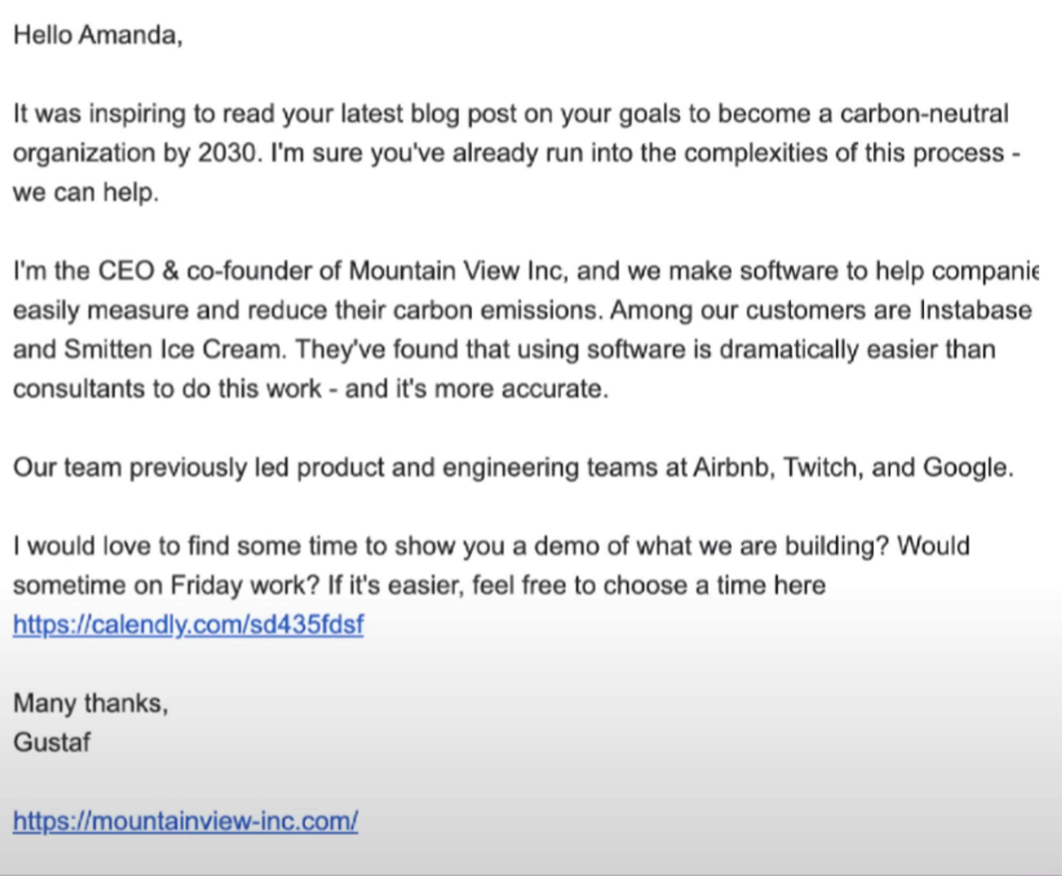Click the phrase "more accurate"
The width and height of the screenshot is (1062, 876).
519,389
